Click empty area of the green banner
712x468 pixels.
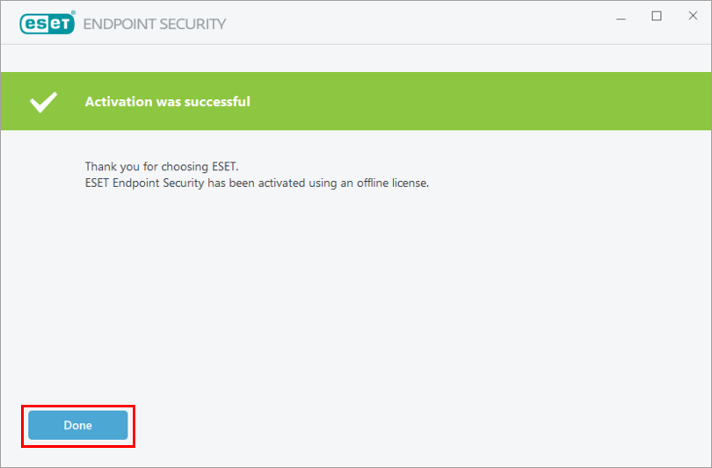point(483,102)
